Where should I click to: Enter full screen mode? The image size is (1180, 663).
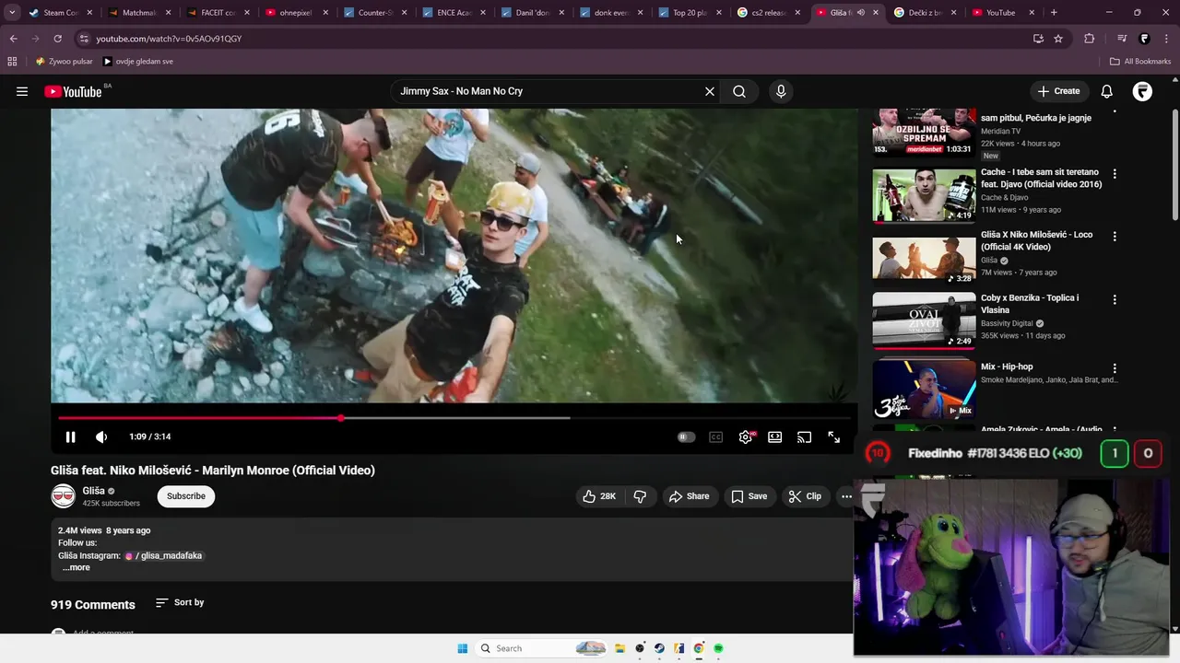point(834,436)
